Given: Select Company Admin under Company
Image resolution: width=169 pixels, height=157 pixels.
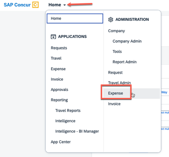Looking at the screenshot, I should click(127, 41).
